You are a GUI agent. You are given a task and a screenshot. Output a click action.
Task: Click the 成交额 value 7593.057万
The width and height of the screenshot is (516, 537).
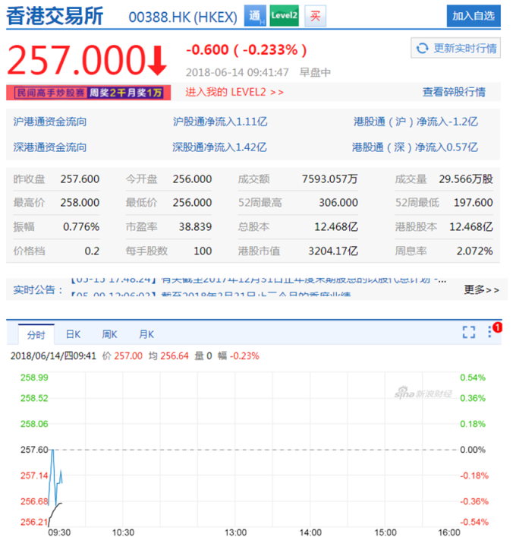[329, 178]
